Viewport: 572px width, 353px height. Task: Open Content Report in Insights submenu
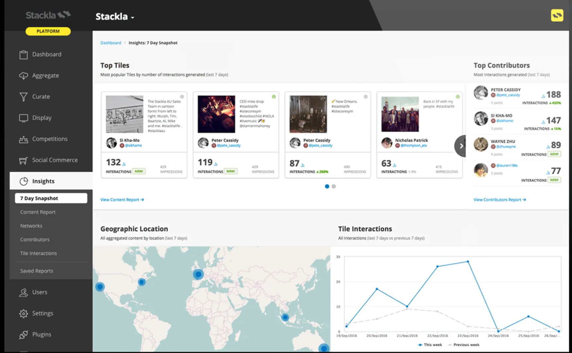pyautogui.click(x=38, y=212)
